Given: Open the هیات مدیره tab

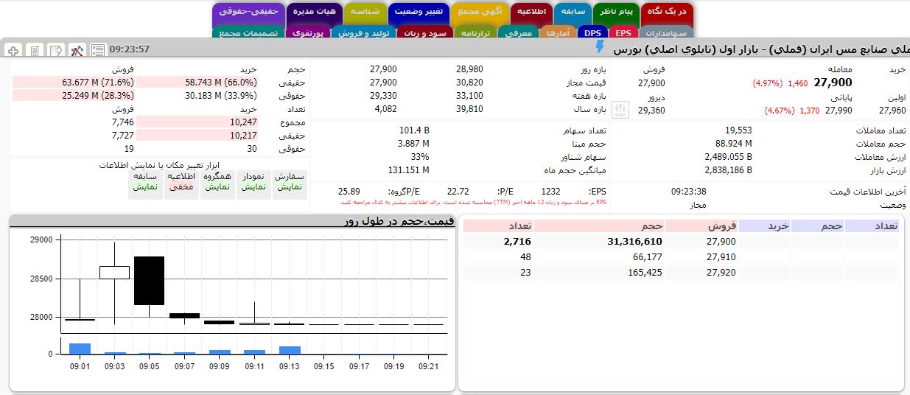Looking at the screenshot, I should [315, 13].
